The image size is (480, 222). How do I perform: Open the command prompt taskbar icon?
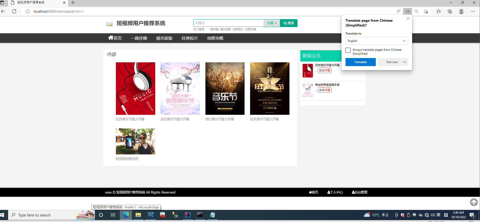(200, 215)
